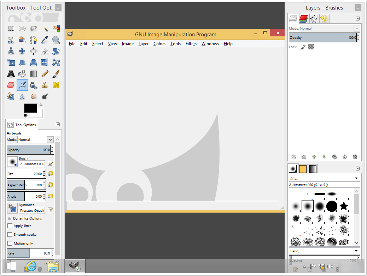Toggle Lock pixels brush icon in Layers
367x276 pixels.
pos(303,47)
